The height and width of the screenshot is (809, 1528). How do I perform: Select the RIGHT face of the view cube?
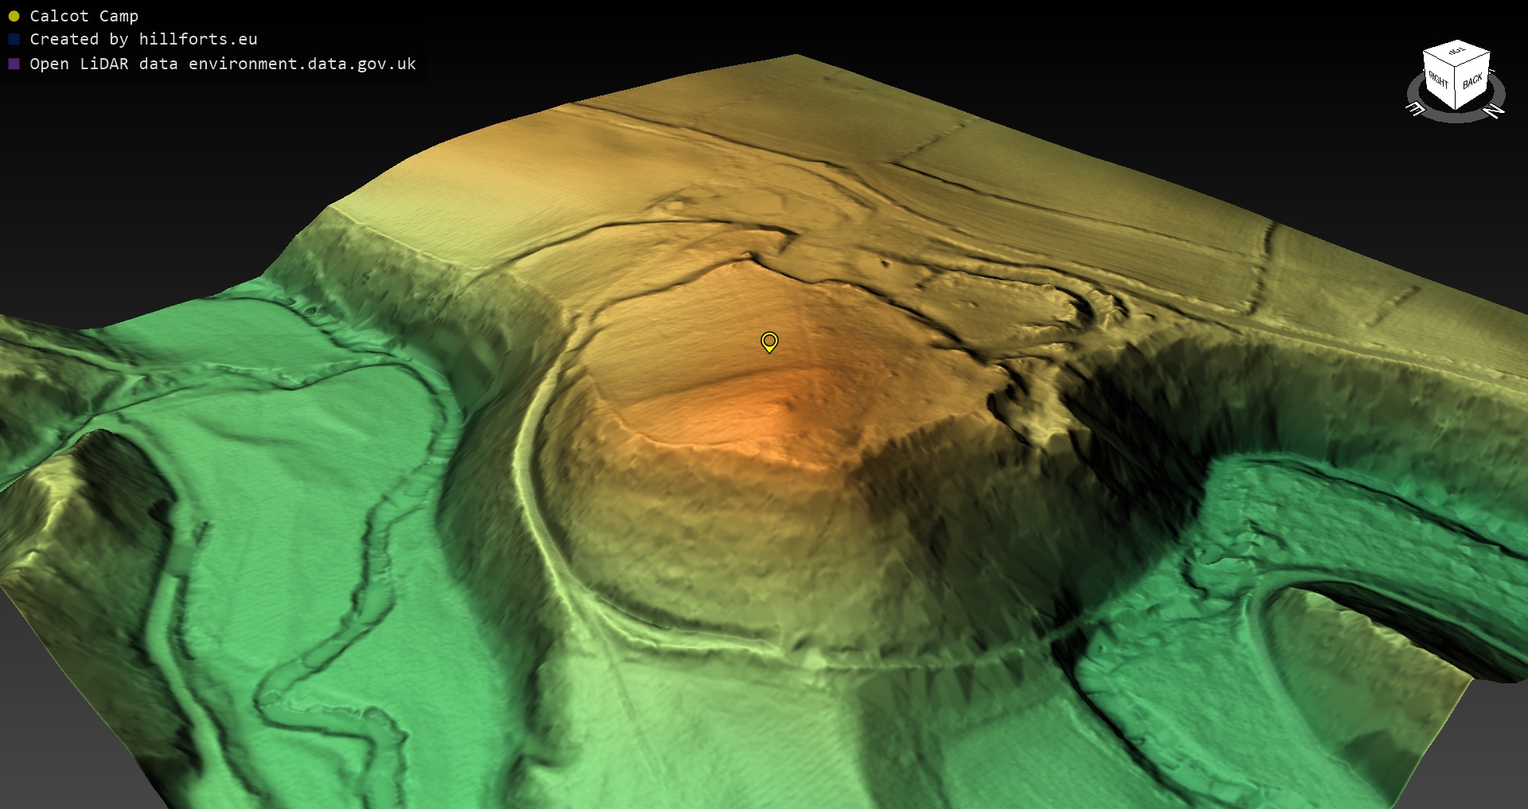(1438, 80)
